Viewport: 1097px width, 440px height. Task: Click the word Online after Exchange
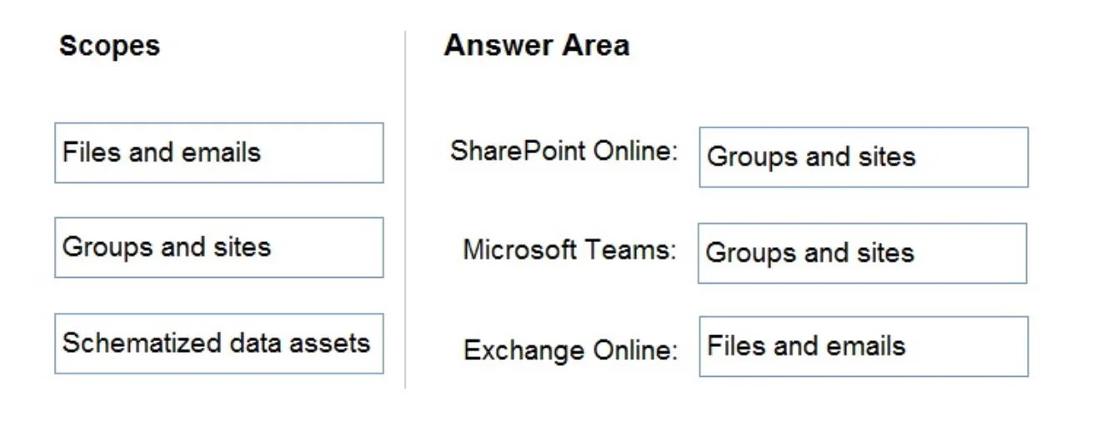tap(636, 350)
